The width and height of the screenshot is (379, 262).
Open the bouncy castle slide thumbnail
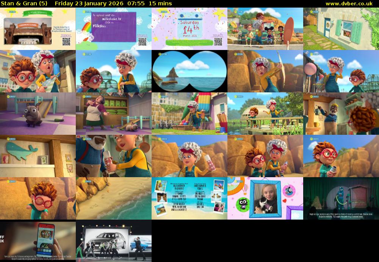point(189,114)
